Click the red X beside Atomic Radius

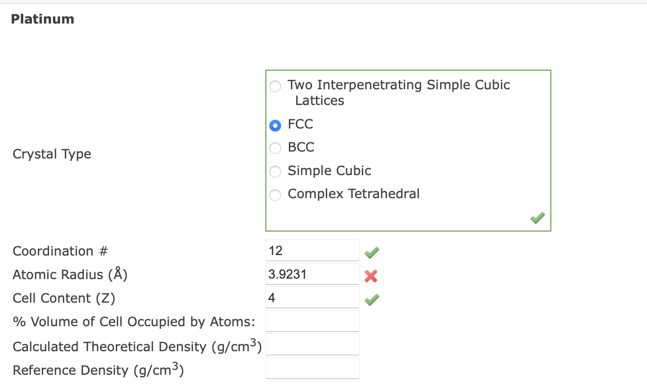(371, 276)
